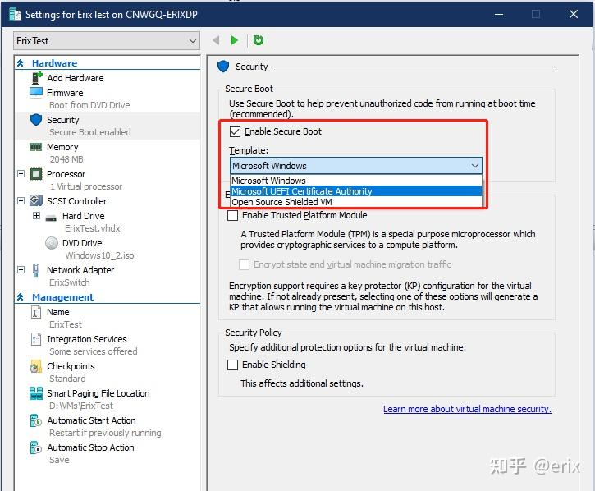The image size is (595, 491).
Task: Open Learn more about virtual machine security link
Action: (468, 409)
